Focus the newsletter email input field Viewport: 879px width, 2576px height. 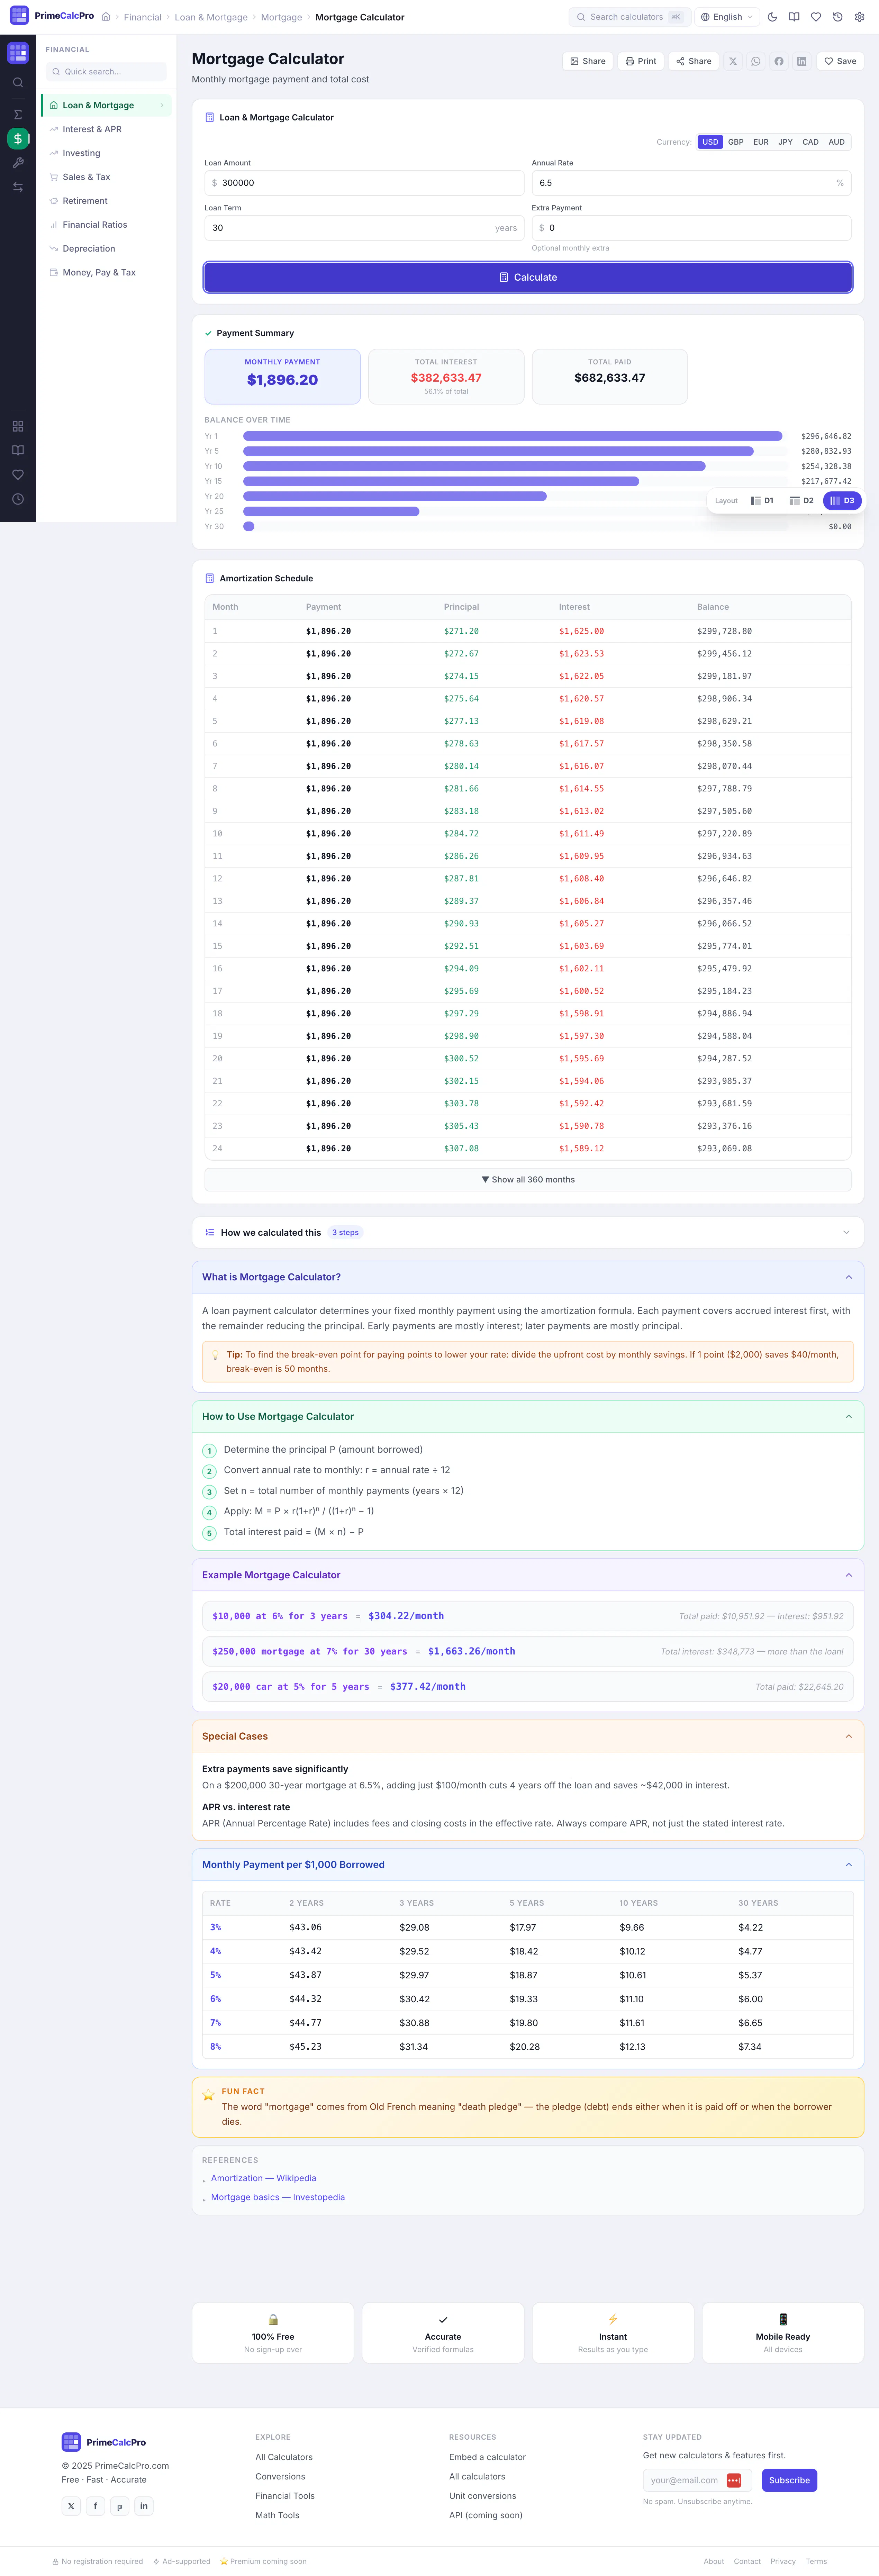tap(697, 2480)
